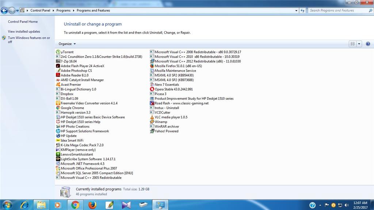This screenshot has height=210, width=374.
Task: Open Internet Explorer from the taskbar
Action: coord(24,205)
